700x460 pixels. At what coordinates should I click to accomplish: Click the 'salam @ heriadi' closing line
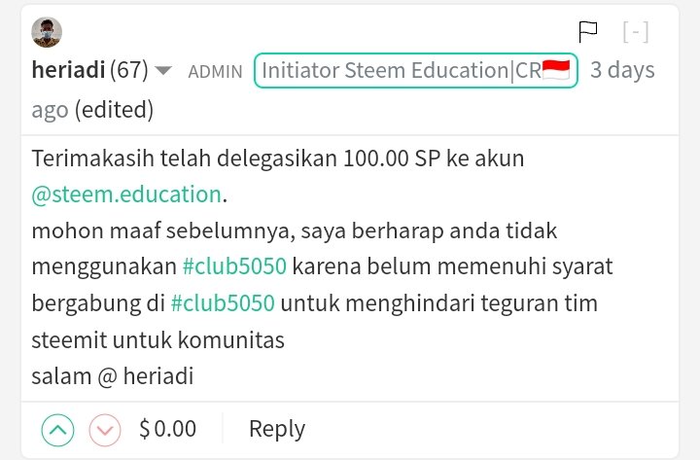[x=112, y=375]
